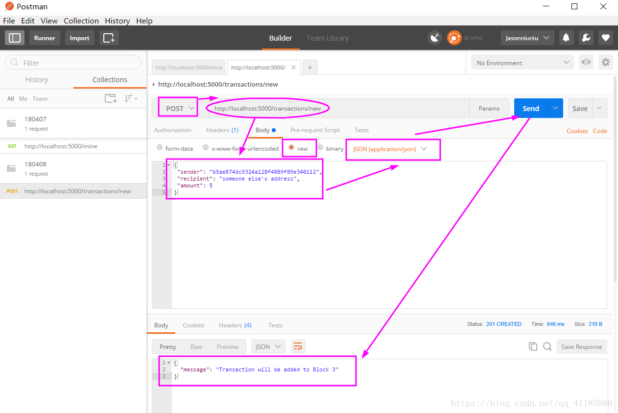The width and height of the screenshot is (618, 413).
Task: Switch to the Builder tab
Action: (281, 38)
